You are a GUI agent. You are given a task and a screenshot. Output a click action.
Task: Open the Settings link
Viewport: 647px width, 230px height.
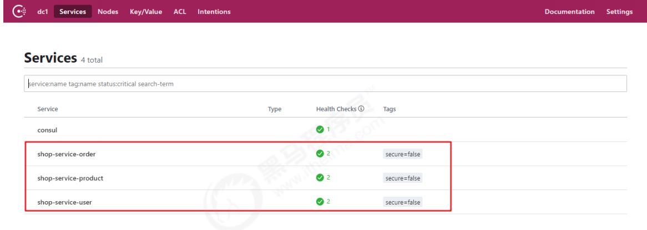[x=619, y=12]
